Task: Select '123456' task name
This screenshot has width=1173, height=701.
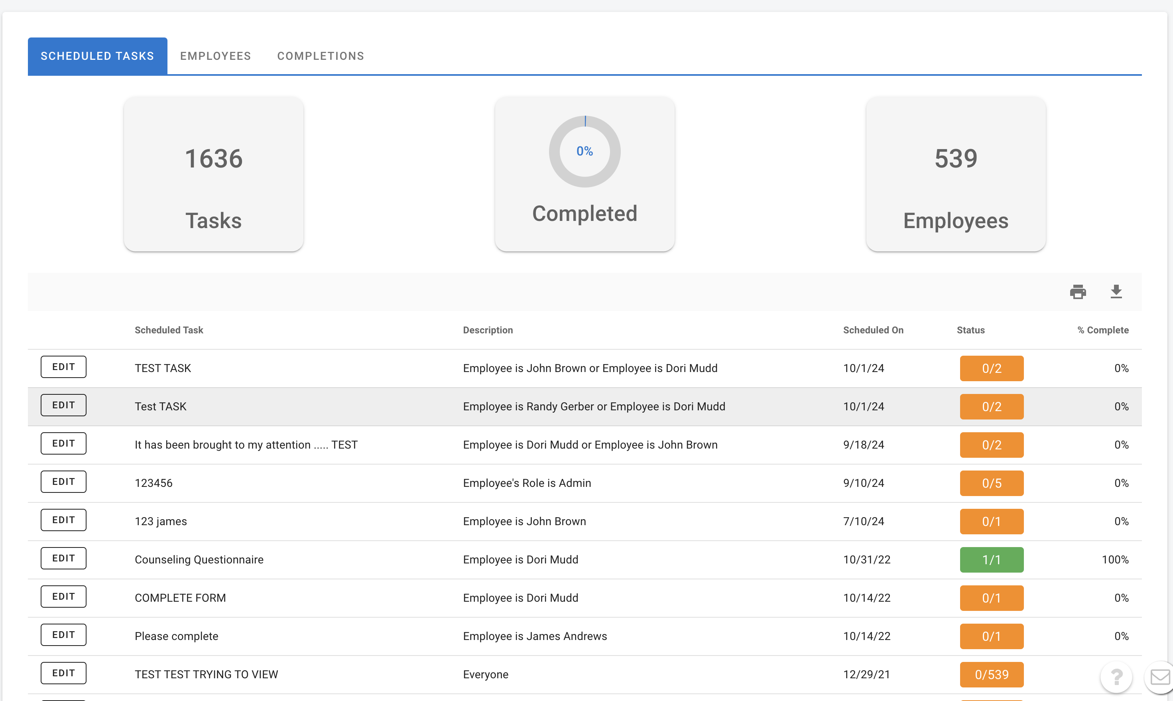Action: point(154,483)
